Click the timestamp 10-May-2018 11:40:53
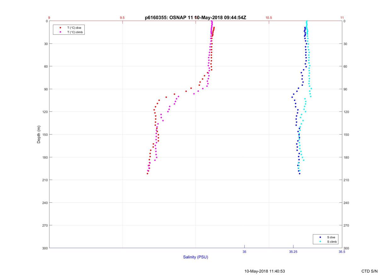 point(265,271)
